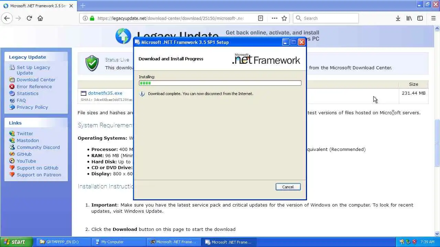
Task: Open the Download Center sidebar link
Action: click(36, 80)
